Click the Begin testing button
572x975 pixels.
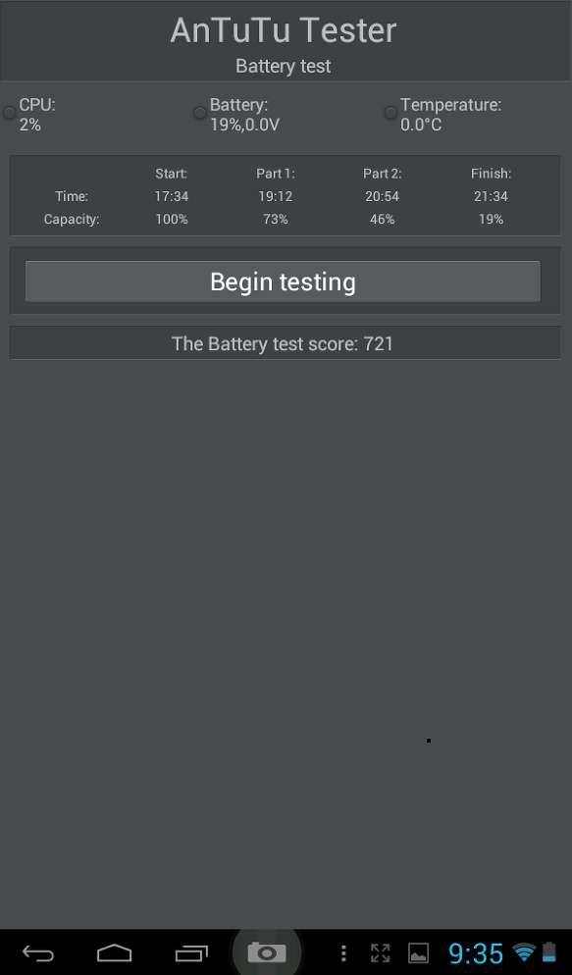(x=283, y=282)
